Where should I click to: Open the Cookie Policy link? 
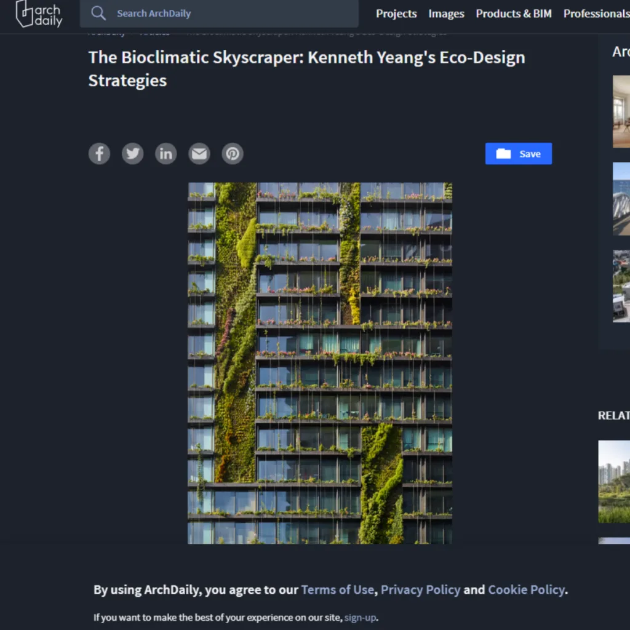click(526, 589)
